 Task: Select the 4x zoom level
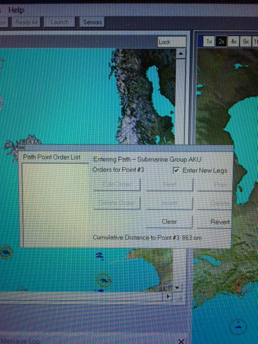234,41
